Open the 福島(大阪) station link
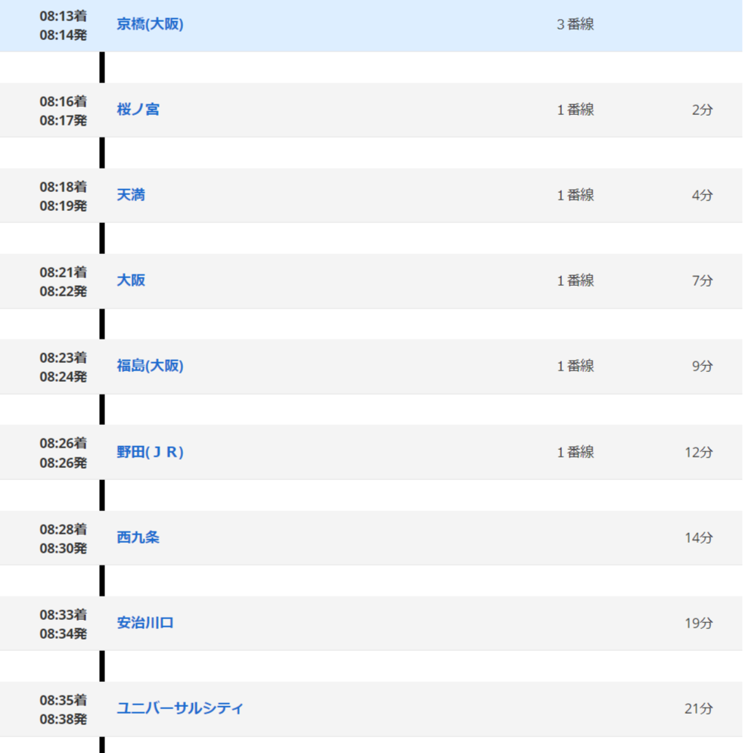Screen dimensions: 748x753 click(x=150, y=366)
